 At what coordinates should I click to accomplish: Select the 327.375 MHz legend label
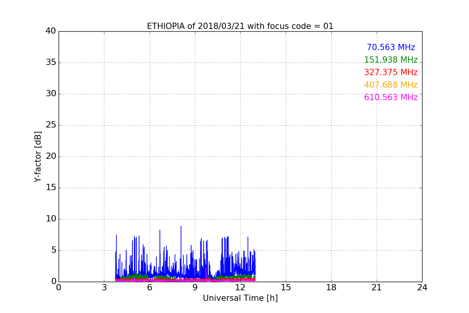[x=391, y=72]
